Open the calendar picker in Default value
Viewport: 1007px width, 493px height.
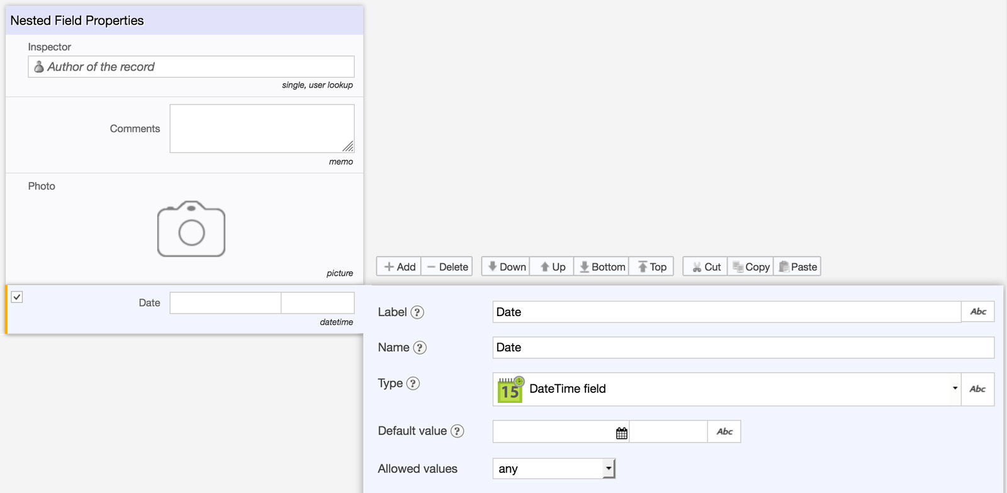point(621,433)
